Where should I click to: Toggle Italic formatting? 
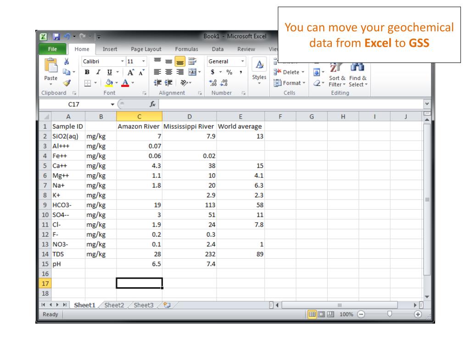98,72
